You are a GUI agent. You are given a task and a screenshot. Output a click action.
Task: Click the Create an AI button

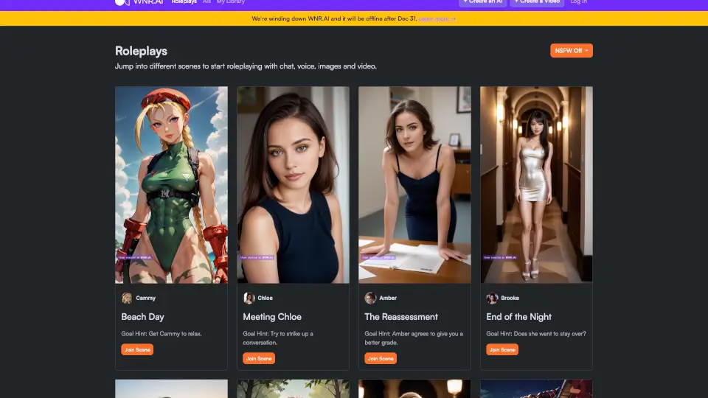point(482,2)
